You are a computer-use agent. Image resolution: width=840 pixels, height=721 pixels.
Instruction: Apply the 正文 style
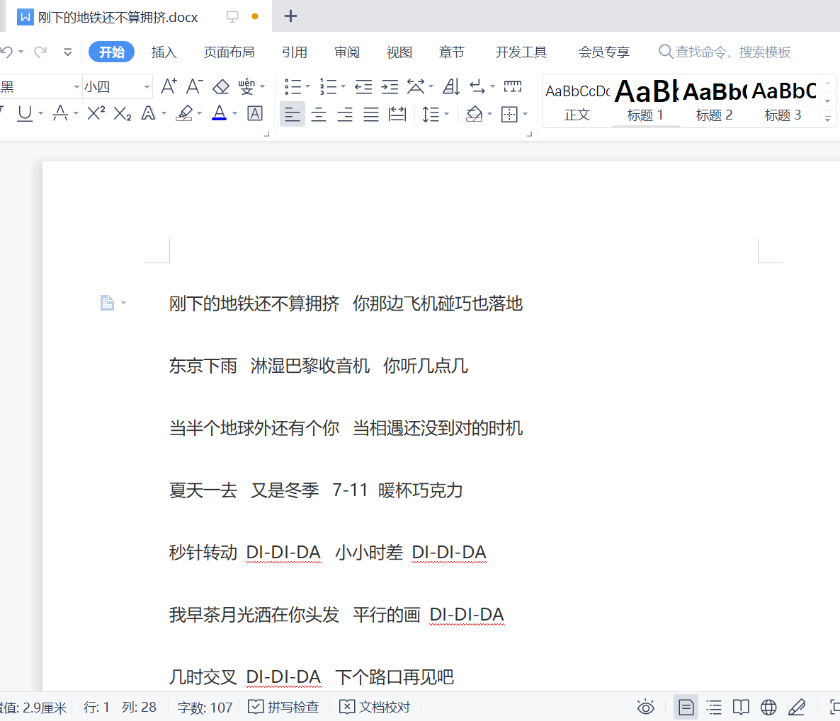coord(577,102)
